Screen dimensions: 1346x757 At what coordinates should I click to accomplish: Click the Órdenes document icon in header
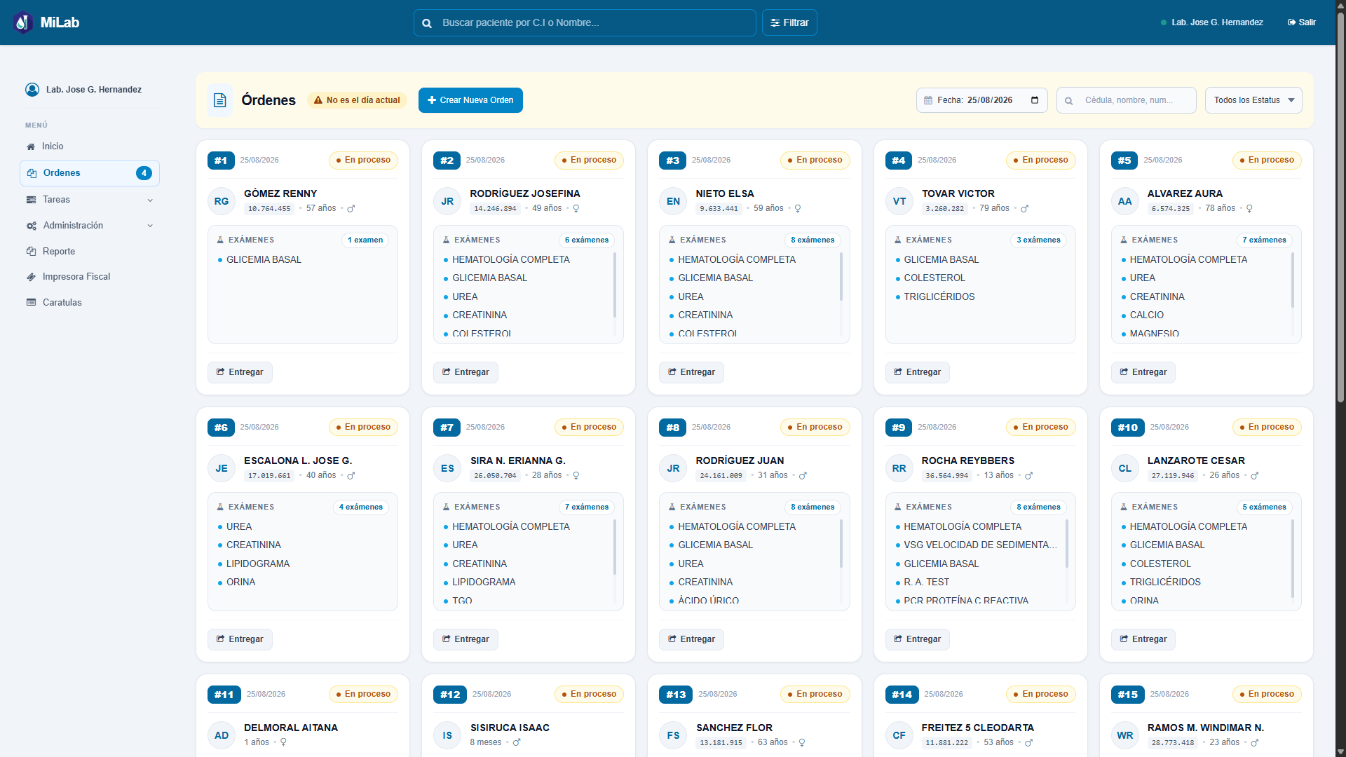(x=220, y=100)
